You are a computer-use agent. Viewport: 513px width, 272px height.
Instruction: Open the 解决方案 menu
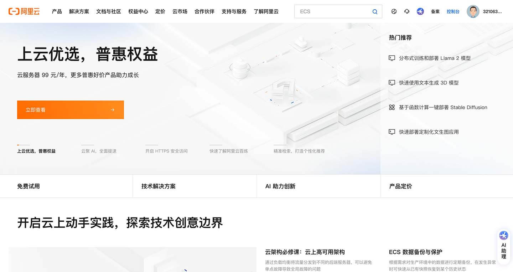[x=79, y=11]
